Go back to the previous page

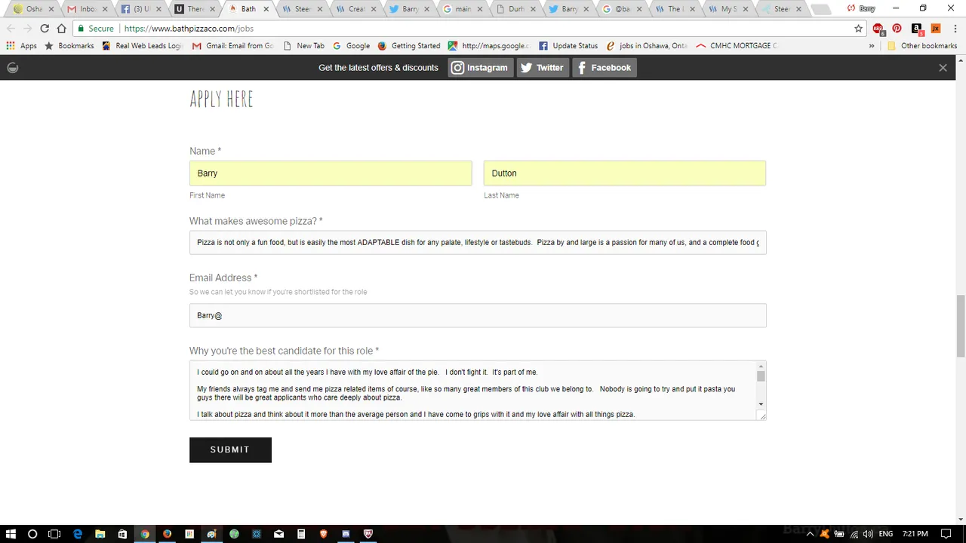point(11,29)
